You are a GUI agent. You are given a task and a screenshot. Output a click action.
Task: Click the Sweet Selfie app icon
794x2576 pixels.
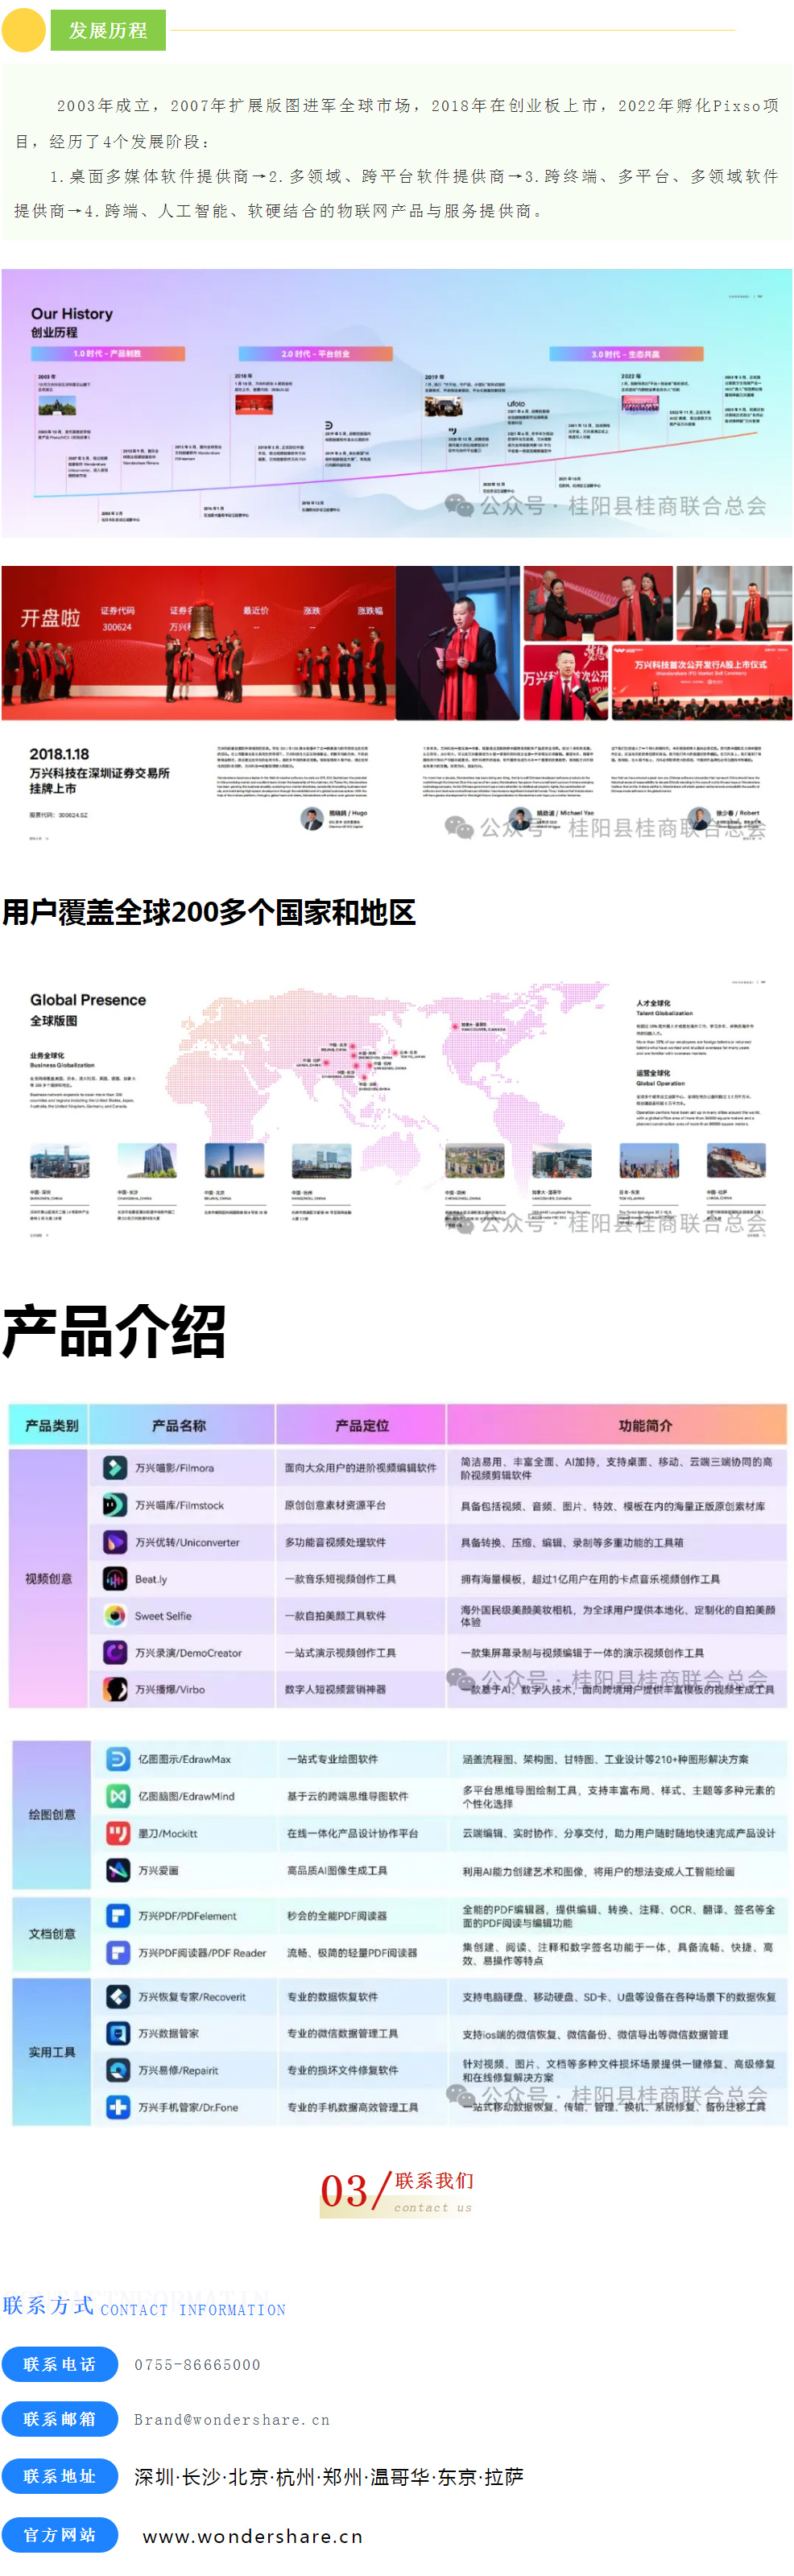tap(115, 1615)
